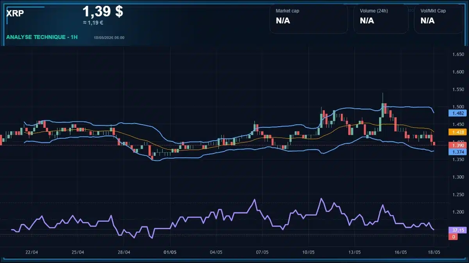Screen dimensions: 469x263
Task: Click the 18/05 date on time axis
Action: click(434, 252)
